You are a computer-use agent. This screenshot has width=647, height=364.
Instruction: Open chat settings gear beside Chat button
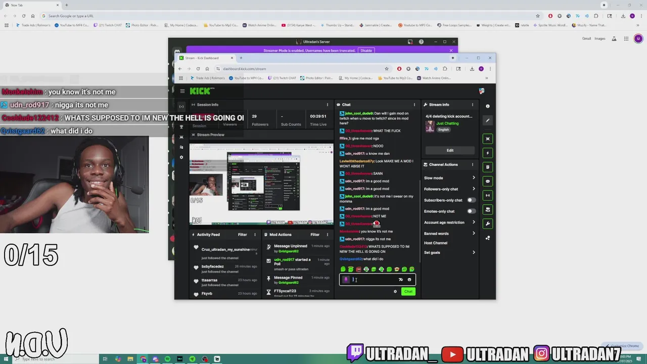(x=395, y=291)
